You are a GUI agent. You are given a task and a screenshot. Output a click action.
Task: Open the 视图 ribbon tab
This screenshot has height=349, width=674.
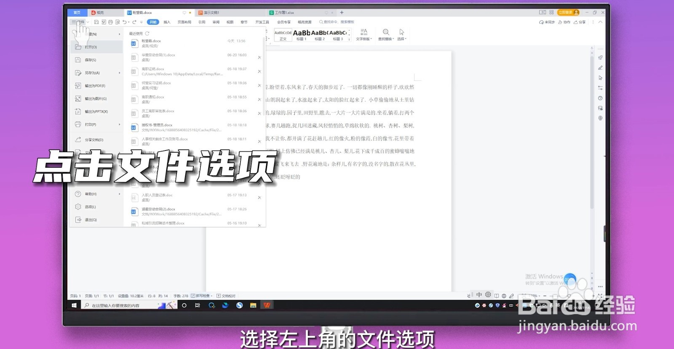tap(230, 22)
